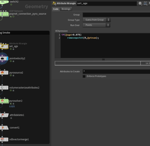The height and width of the screenshot is (146, 150).
Task: Open the Group Type dropdown
Action: tap(96, 20)
